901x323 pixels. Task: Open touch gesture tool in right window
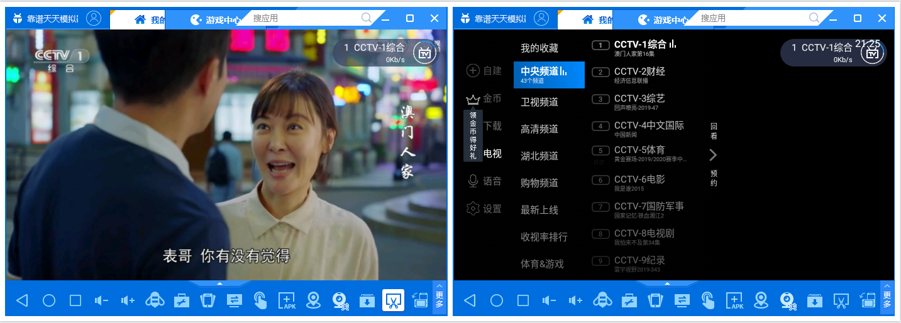tap(708, 300)
